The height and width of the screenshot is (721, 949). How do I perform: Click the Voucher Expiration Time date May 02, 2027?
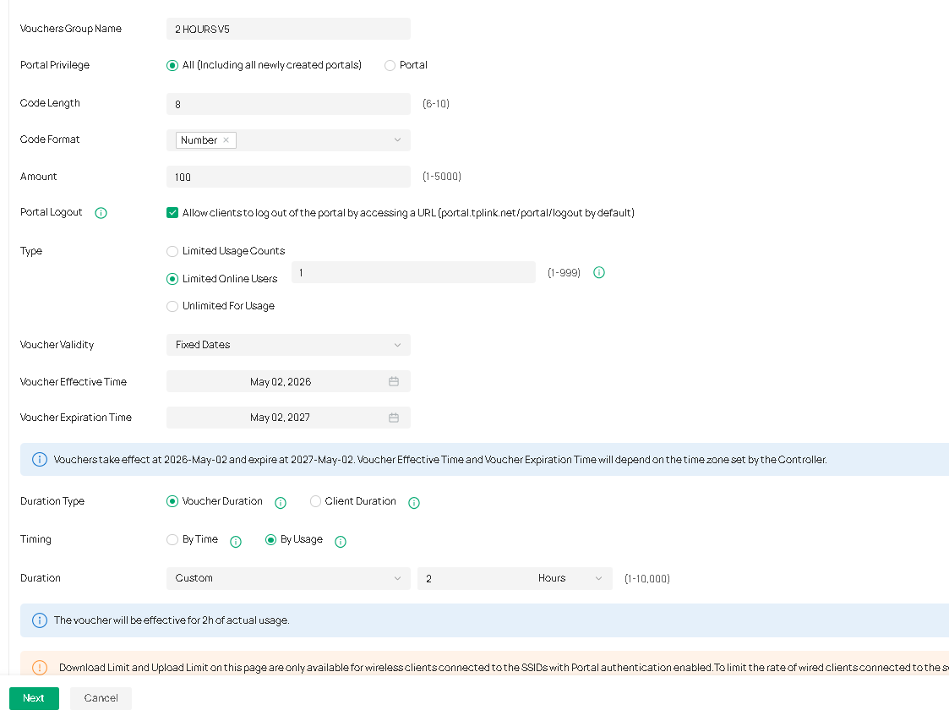tap(280, 418)
